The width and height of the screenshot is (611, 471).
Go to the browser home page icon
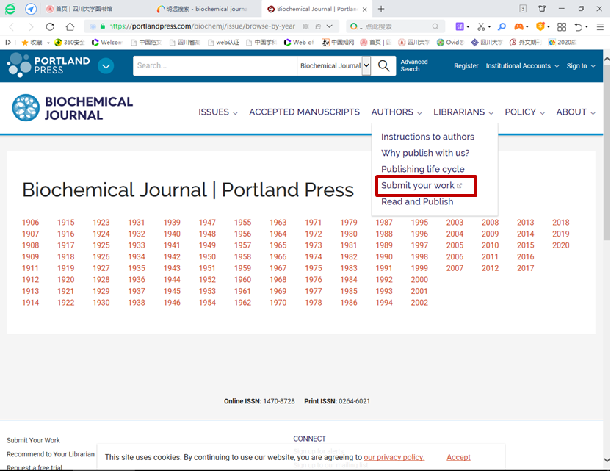click(70, 26)
